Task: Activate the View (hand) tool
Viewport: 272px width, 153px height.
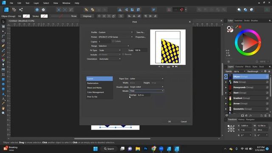Action: [3, 108]
